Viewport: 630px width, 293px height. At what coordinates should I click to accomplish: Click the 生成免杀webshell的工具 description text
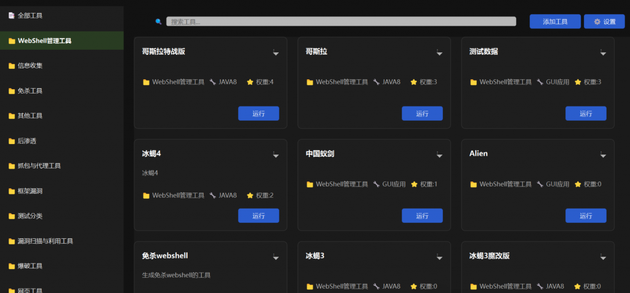point(177,275)
